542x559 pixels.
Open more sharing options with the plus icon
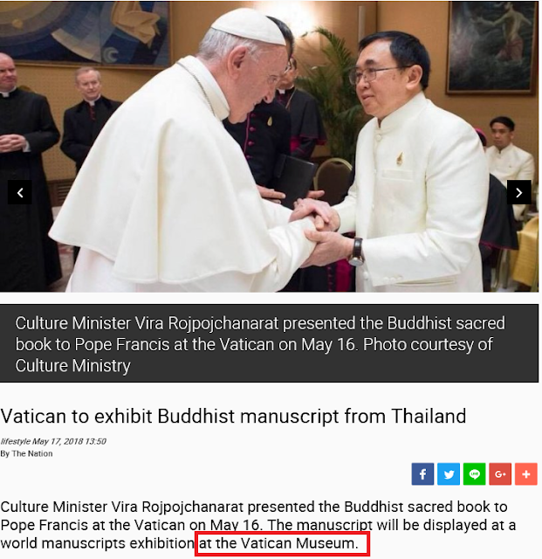[x=526, y=473]
